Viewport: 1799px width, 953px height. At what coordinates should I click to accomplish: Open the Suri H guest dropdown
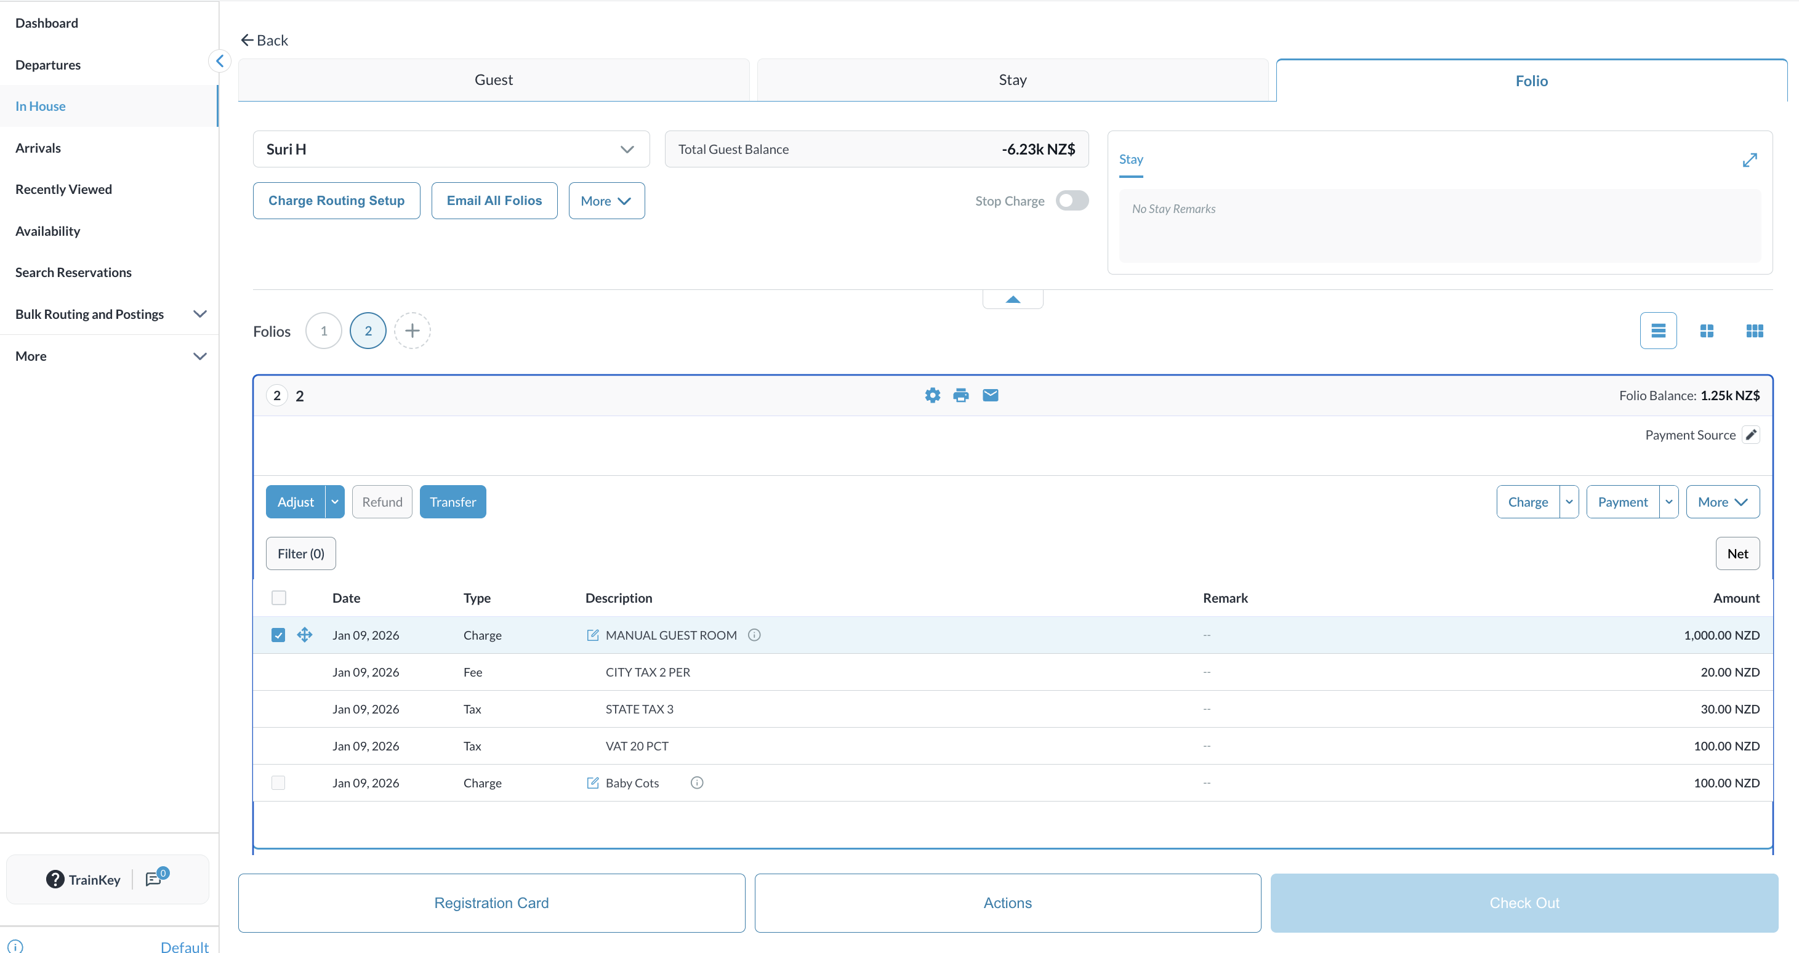point(451,150)
